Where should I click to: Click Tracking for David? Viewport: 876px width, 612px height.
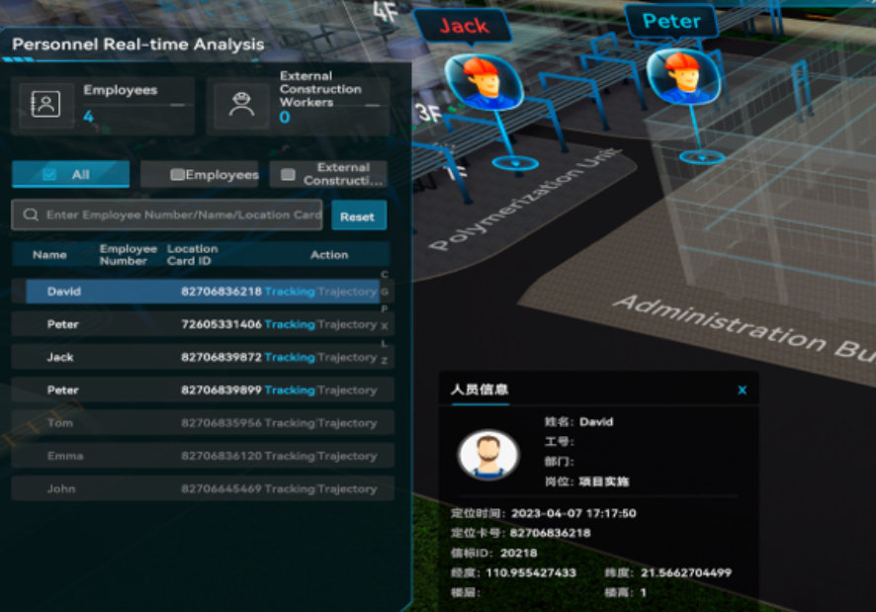pyautogui.click(x=289, y=292)
